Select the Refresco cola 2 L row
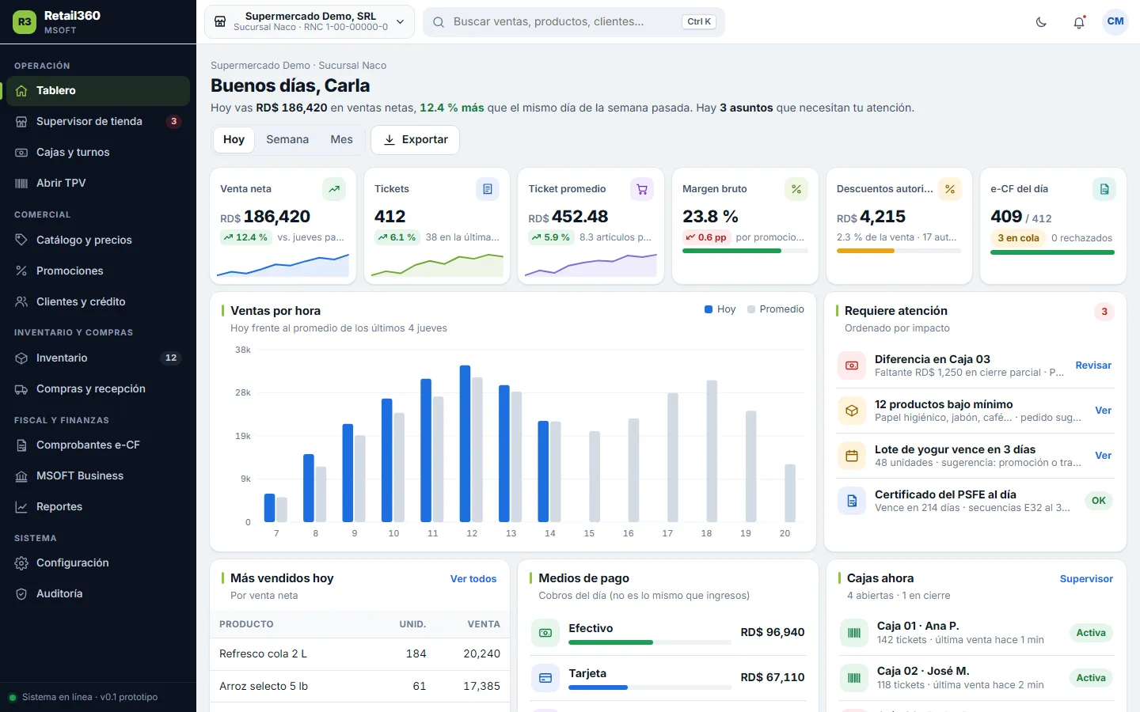 (359, 654)
